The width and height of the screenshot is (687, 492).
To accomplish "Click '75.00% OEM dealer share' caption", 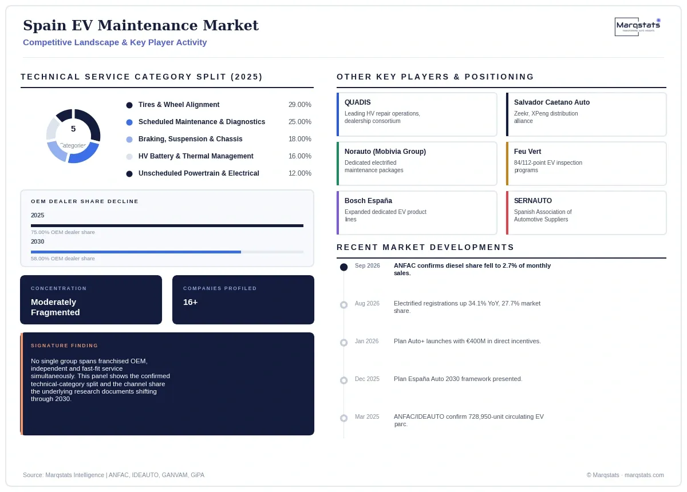I will [63, 232].
